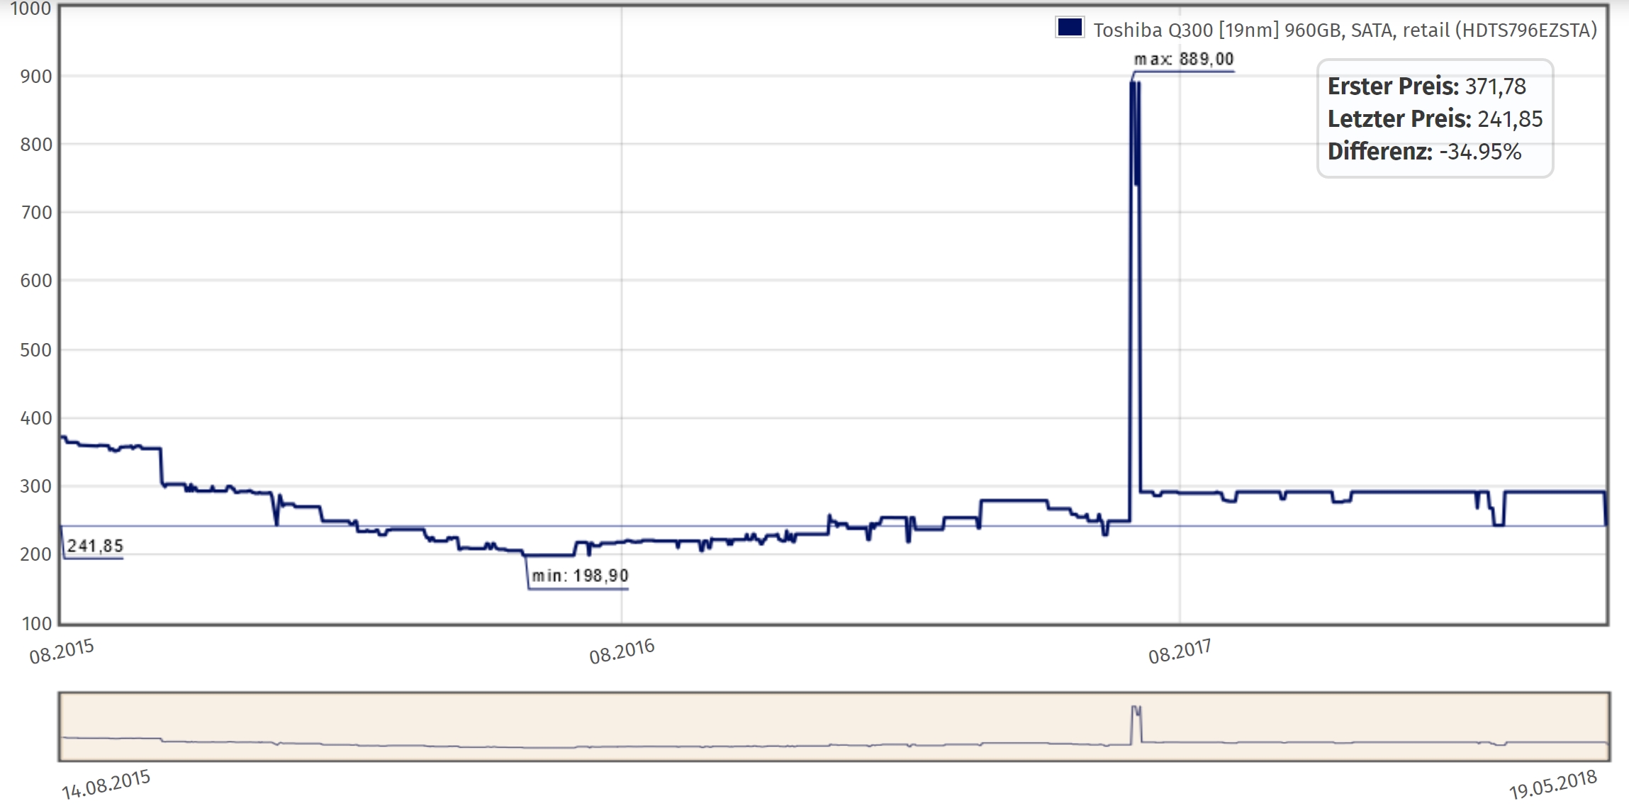Click the 19.05.2018 range end date
The height and width of the screenshot is (806, 1629).
1552,784
